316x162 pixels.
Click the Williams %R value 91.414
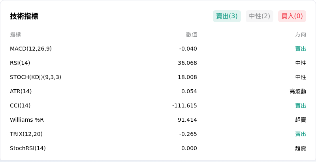click(x=187, y=120)
